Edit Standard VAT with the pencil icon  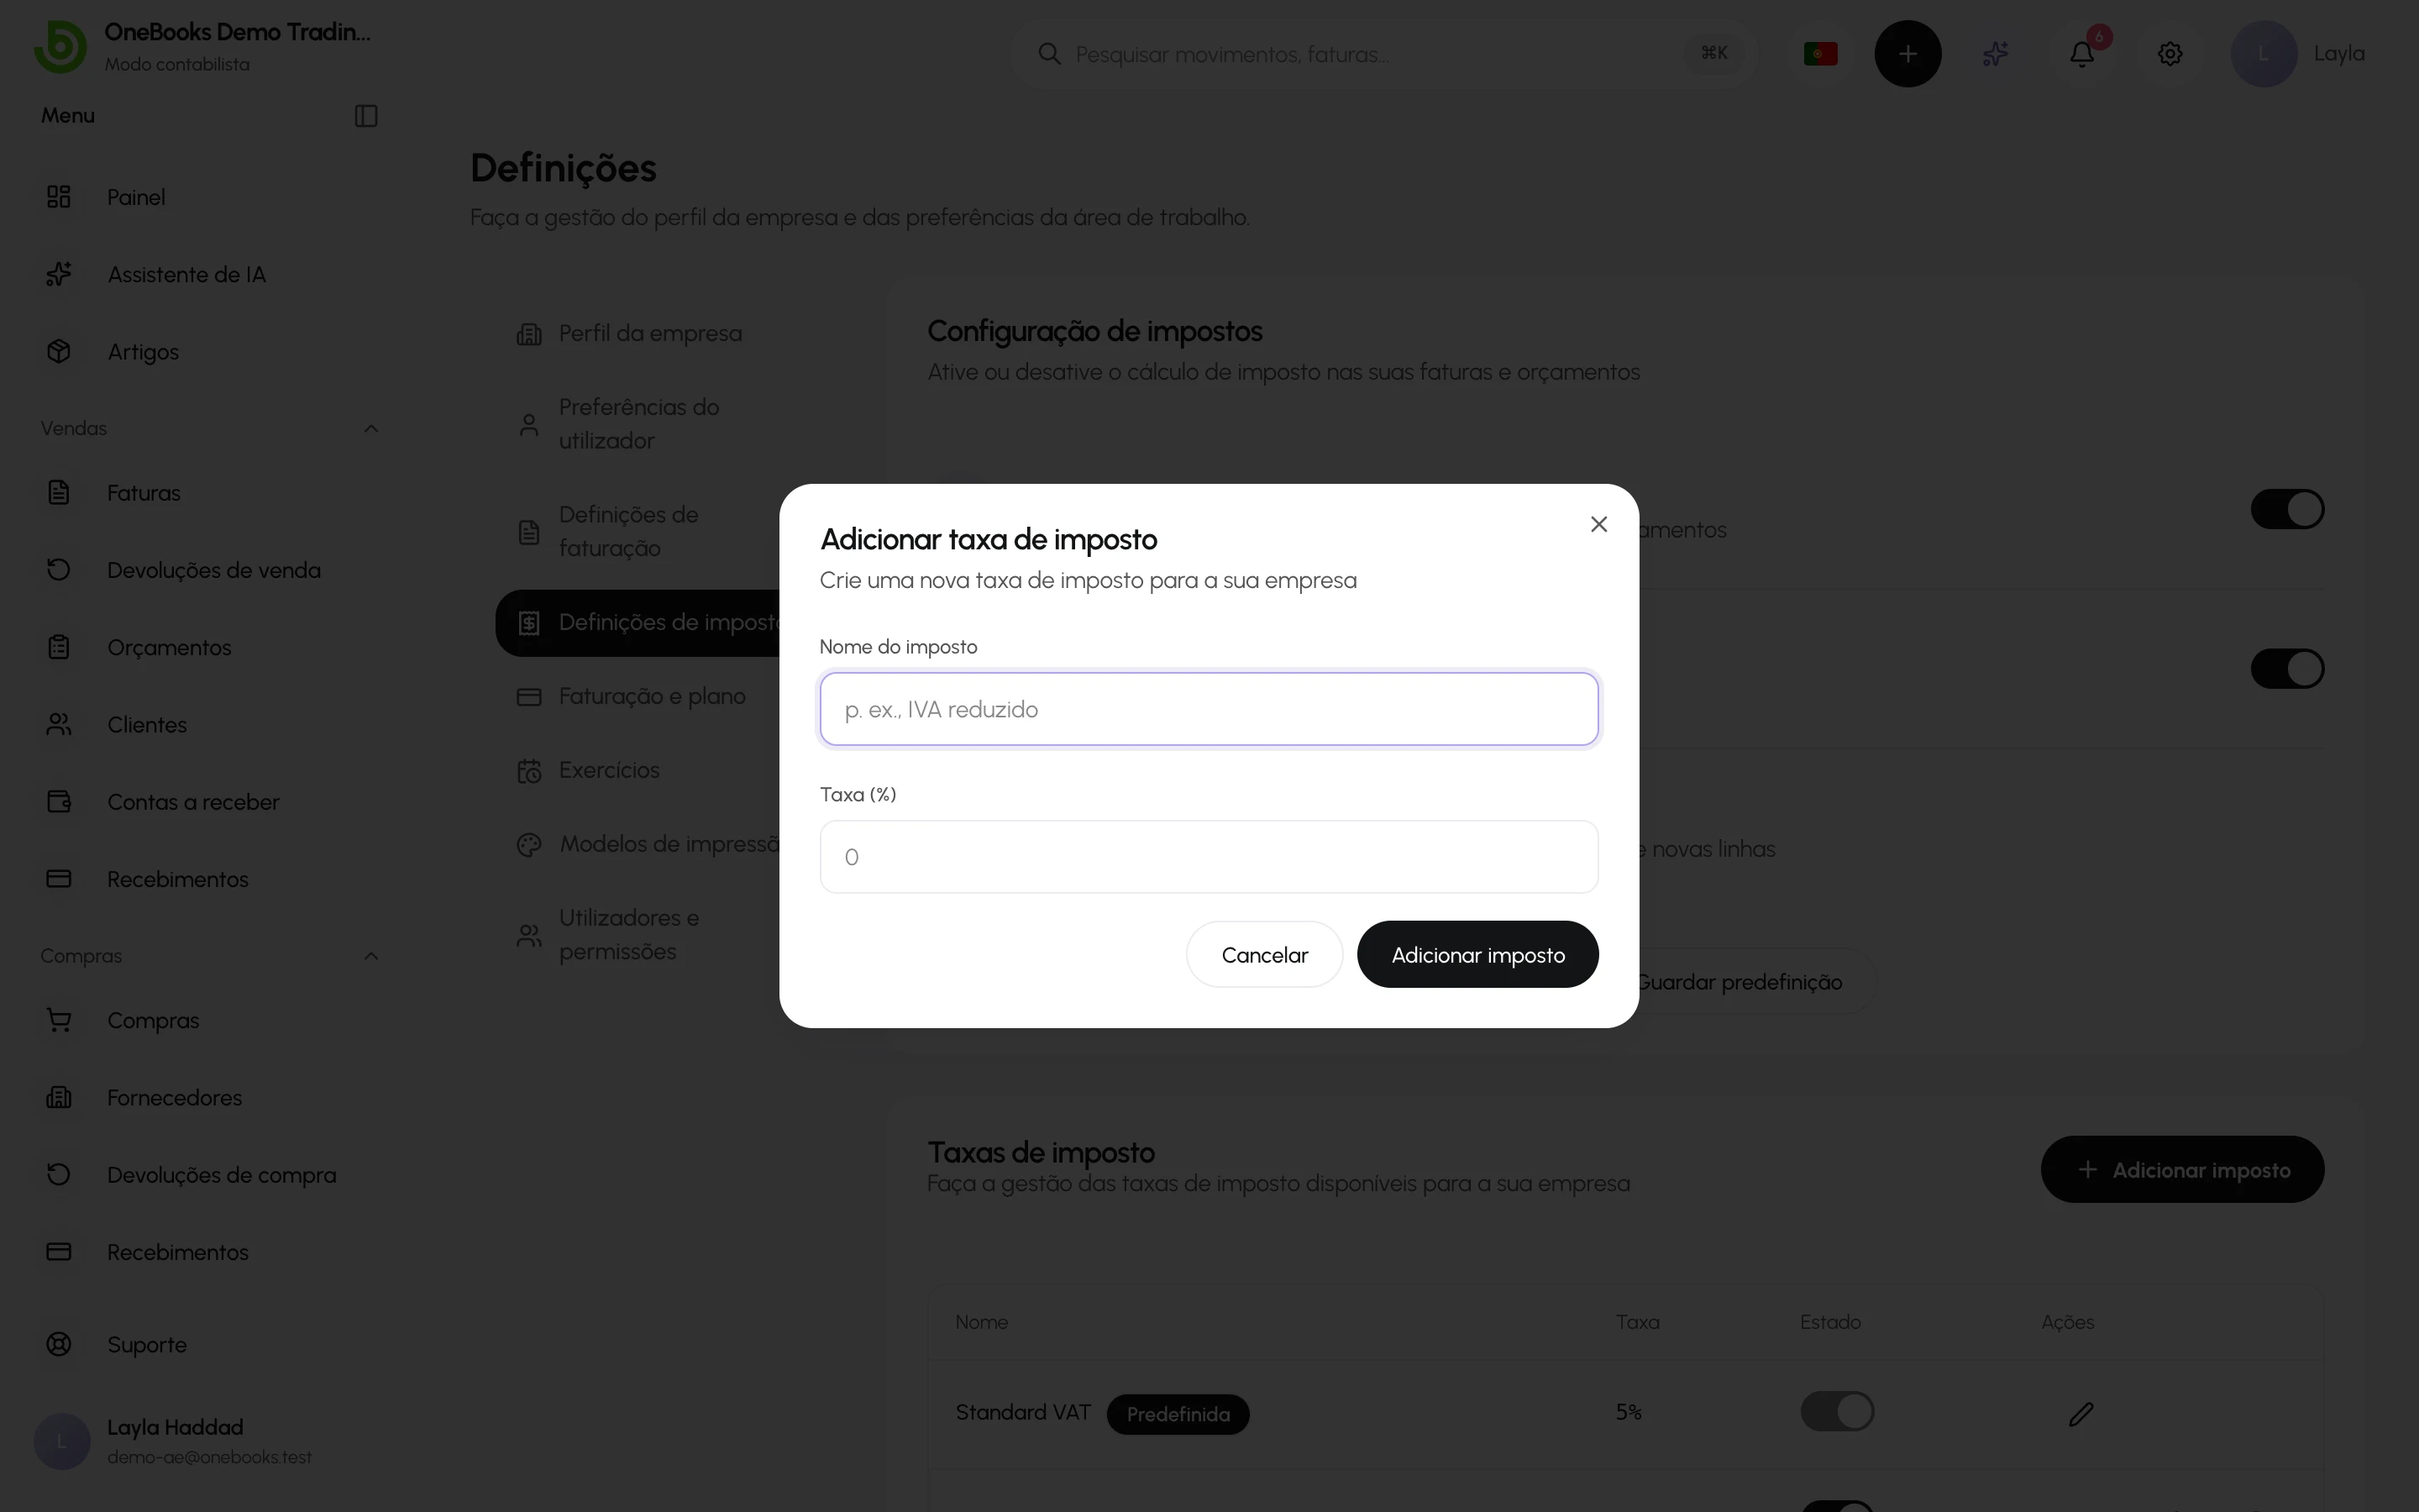[x=2081, y=1413]
